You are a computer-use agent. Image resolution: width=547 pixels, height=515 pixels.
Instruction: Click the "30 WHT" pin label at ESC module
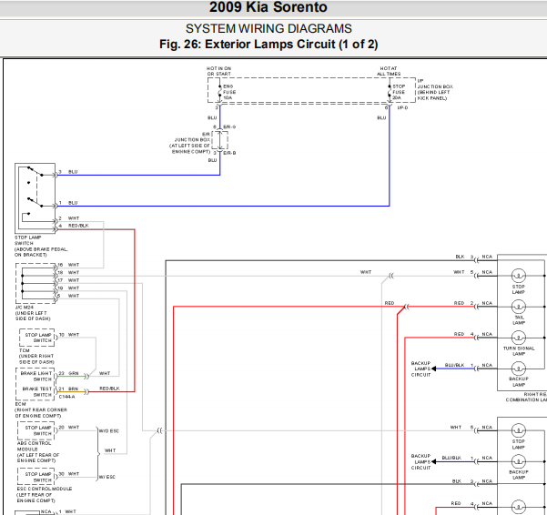pyautogui.click(x=69, y=474)
